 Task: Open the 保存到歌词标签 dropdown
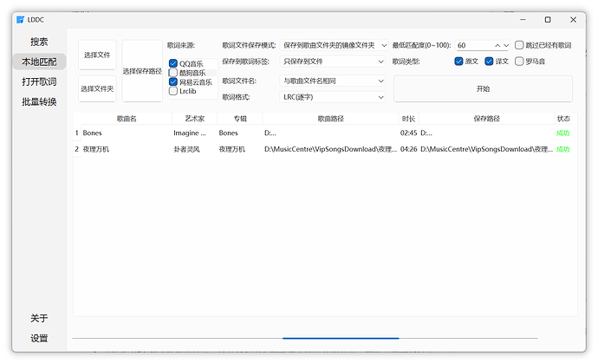[332, 62]
